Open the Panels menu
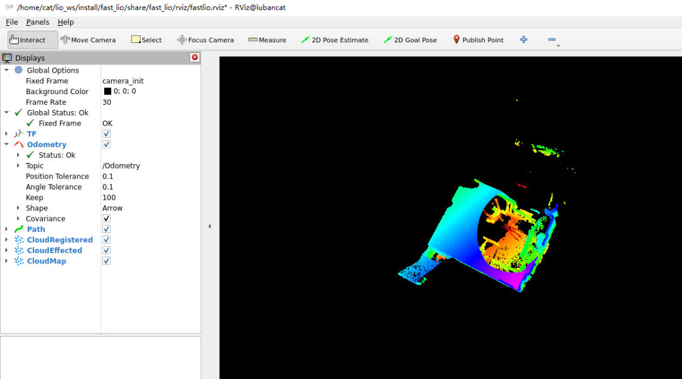Viewport: 682px width, 379px height. tap(37, 22)
